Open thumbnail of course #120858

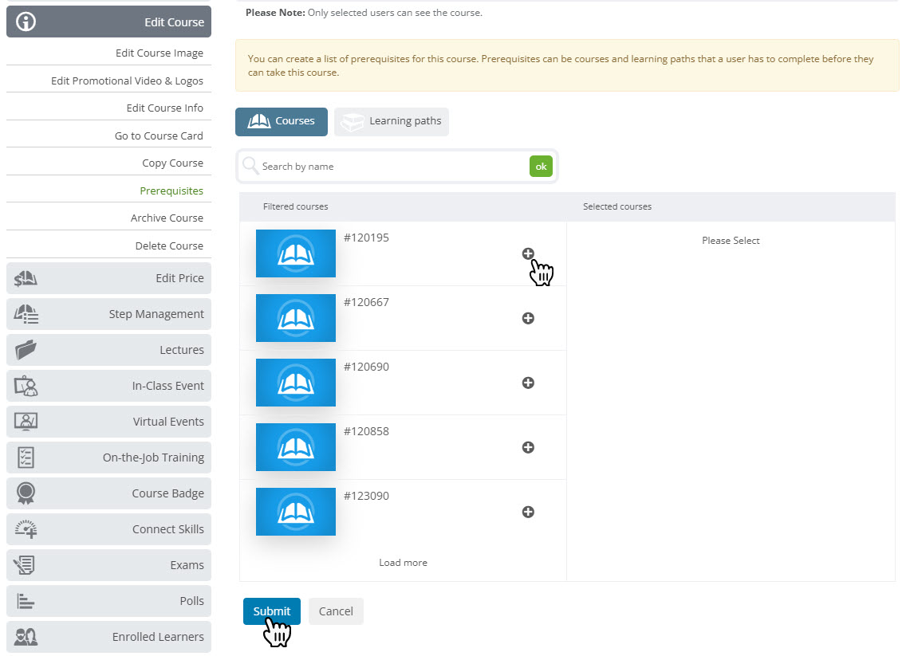click(x=296, y=447)
